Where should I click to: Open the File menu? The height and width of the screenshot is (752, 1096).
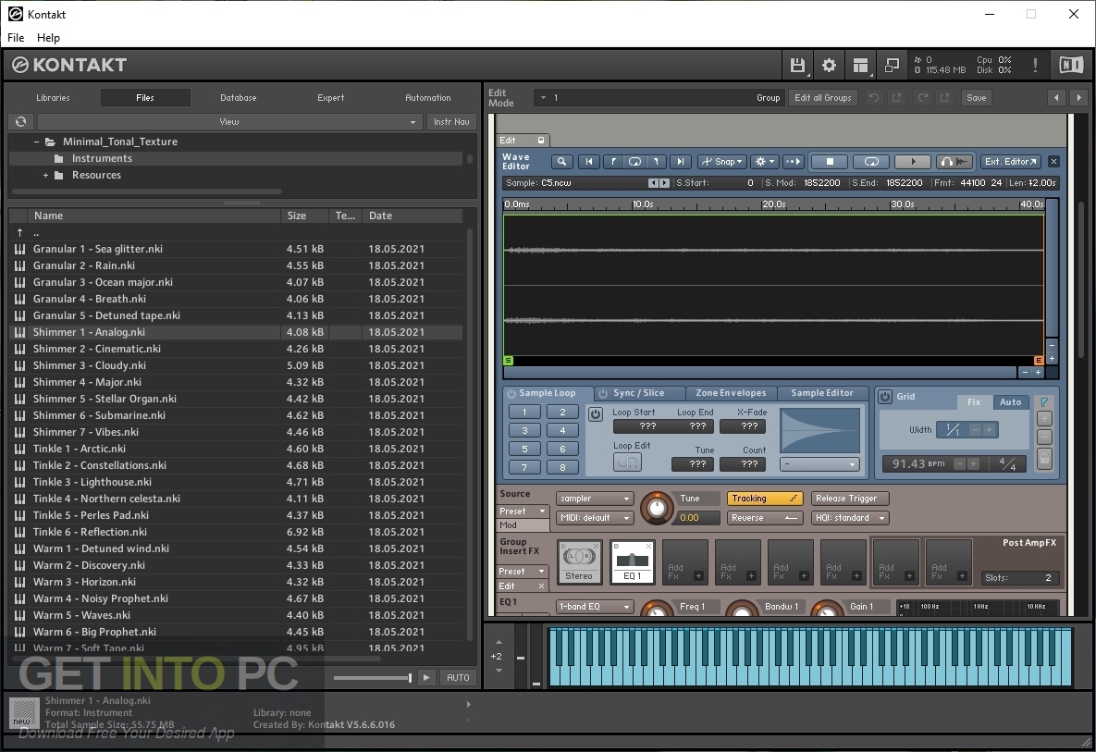coord(16,38)
